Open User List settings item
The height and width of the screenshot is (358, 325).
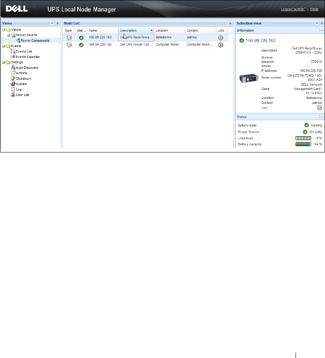[x=22, y=95]
